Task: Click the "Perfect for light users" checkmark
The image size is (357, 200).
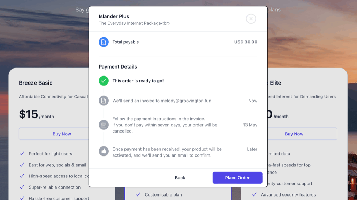Action: point(22,154)
